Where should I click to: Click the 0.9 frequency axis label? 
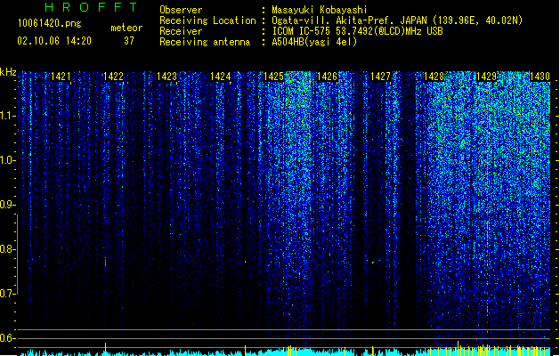[x=7, y=205]
